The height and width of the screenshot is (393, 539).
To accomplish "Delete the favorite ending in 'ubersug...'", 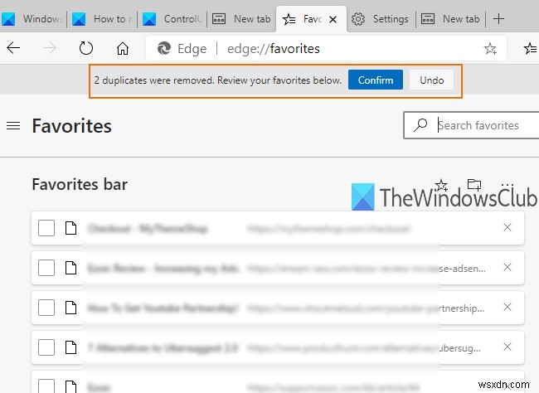I will [507, 347].
